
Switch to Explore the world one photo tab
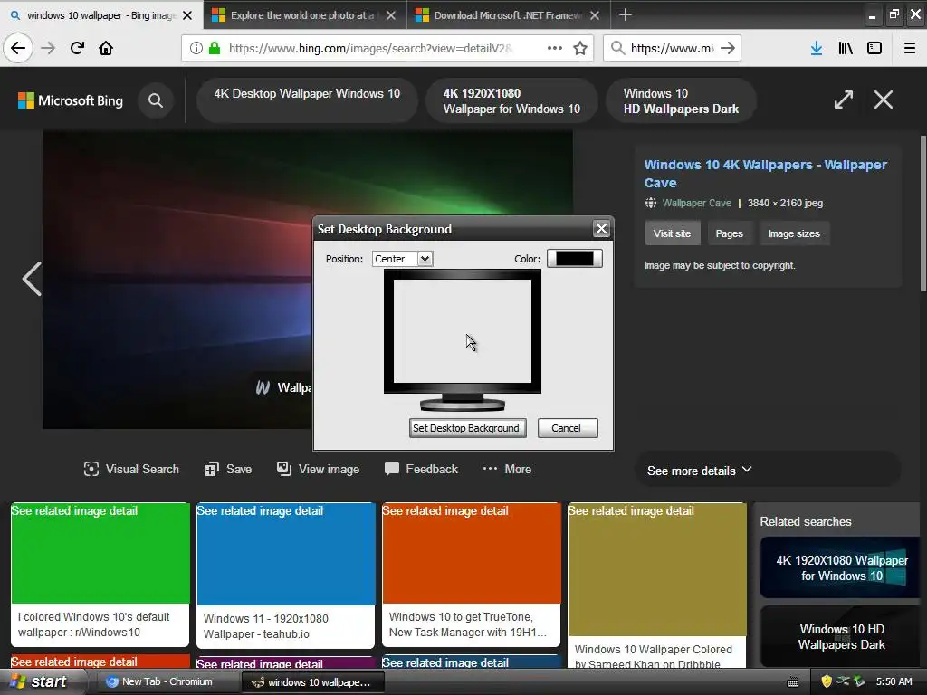(301, 15)
